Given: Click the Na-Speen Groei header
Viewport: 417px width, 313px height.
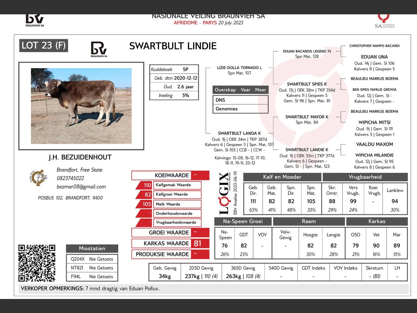Looking at the screenshot, I should [243, 221].
